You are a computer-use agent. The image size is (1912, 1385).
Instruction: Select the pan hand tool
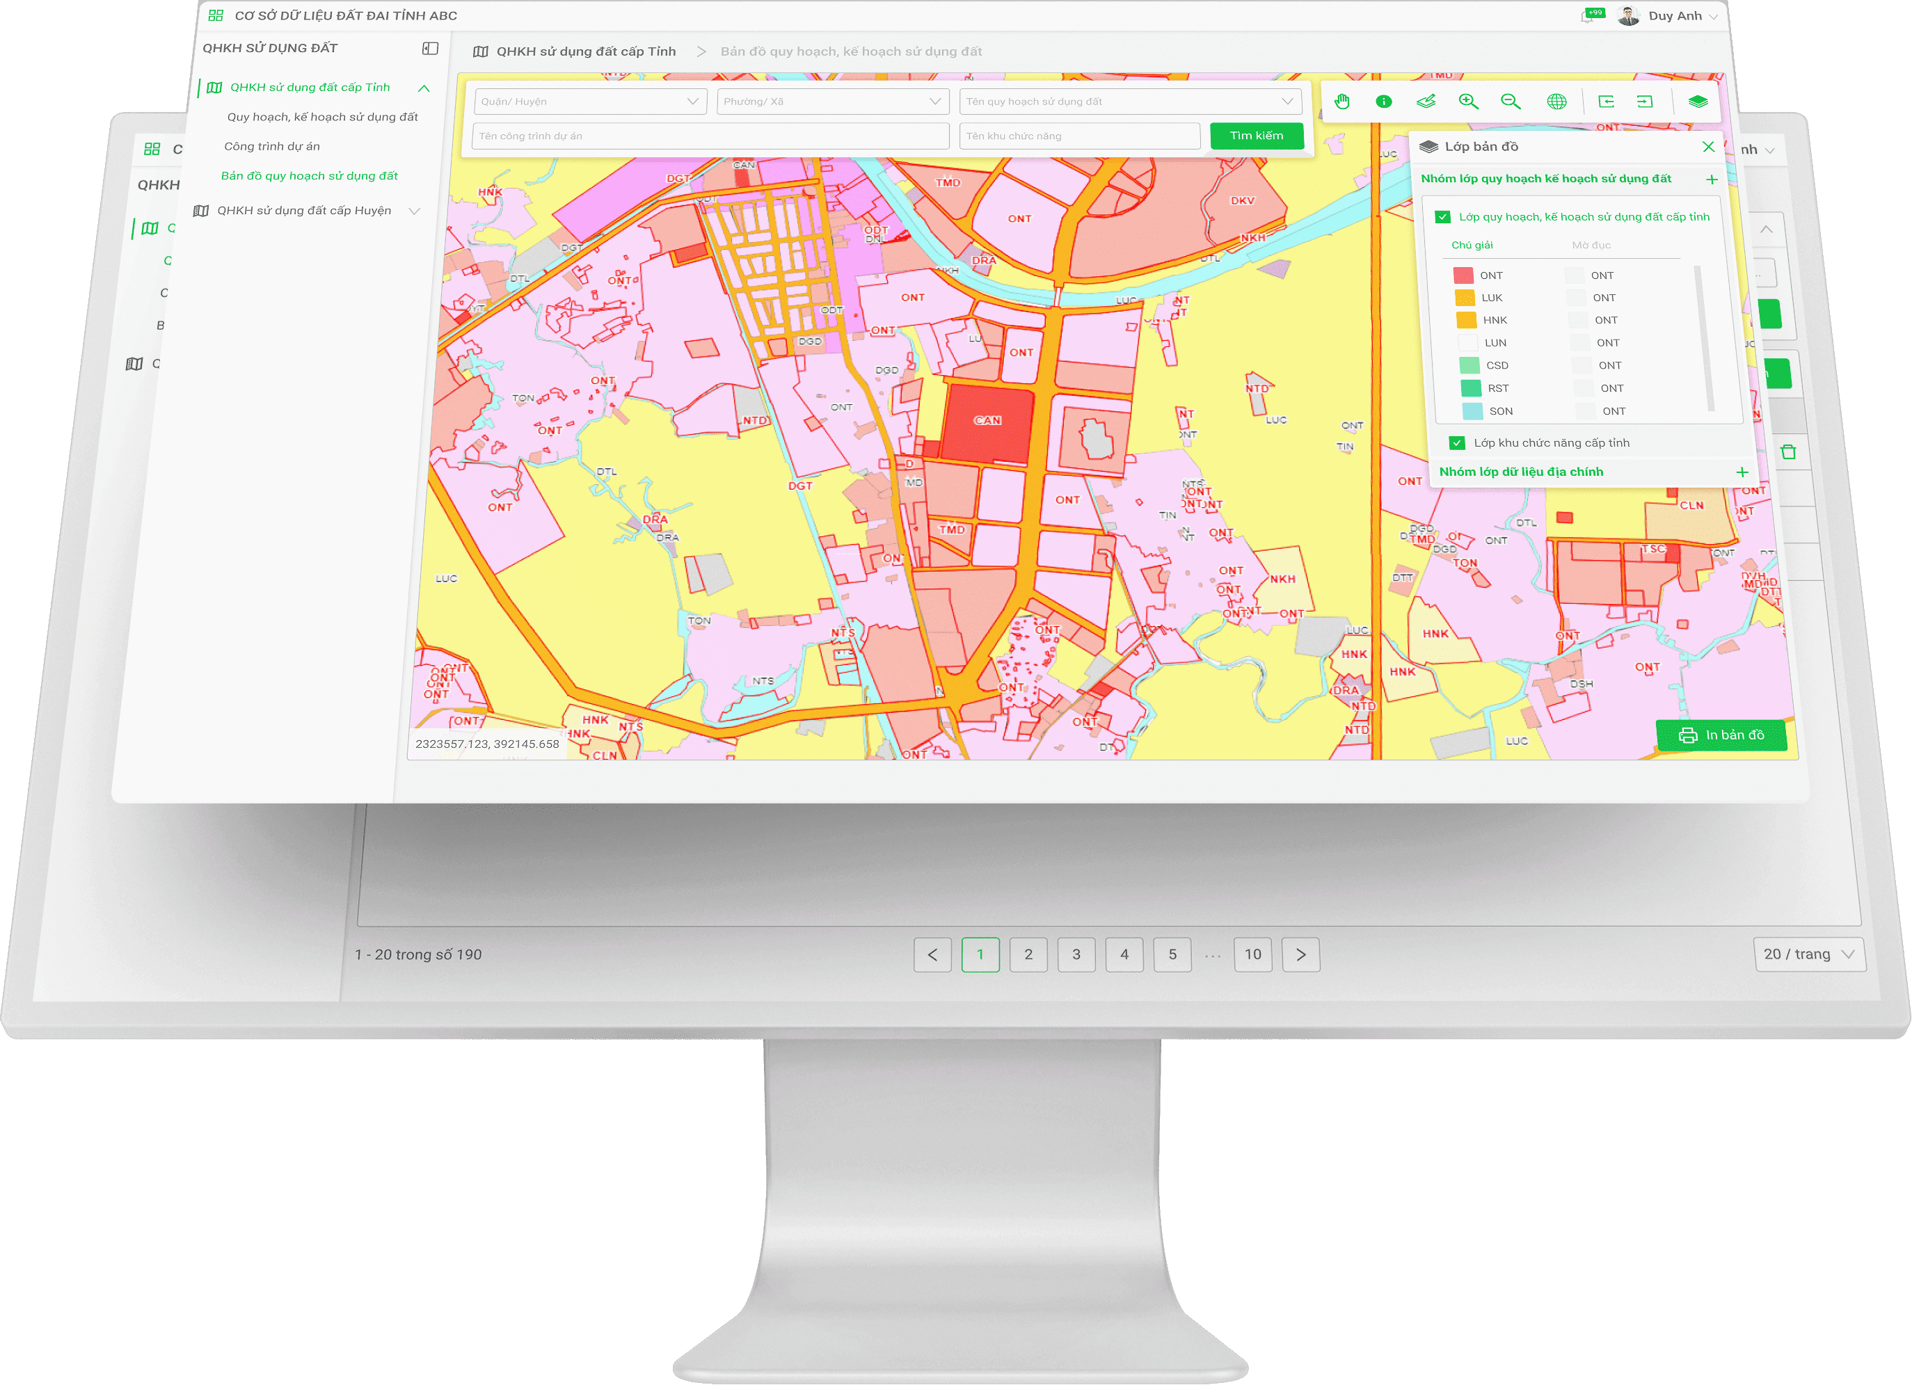click(1342, 102)
